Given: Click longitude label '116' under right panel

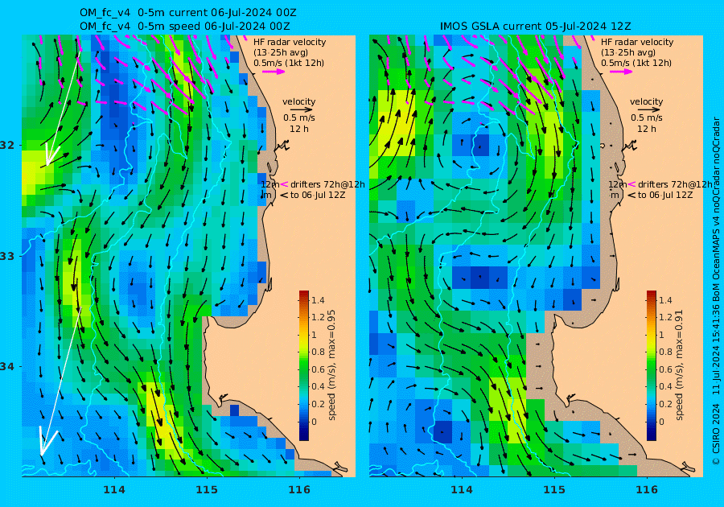Looking at the screenshot, I should (x=647, y=489).
